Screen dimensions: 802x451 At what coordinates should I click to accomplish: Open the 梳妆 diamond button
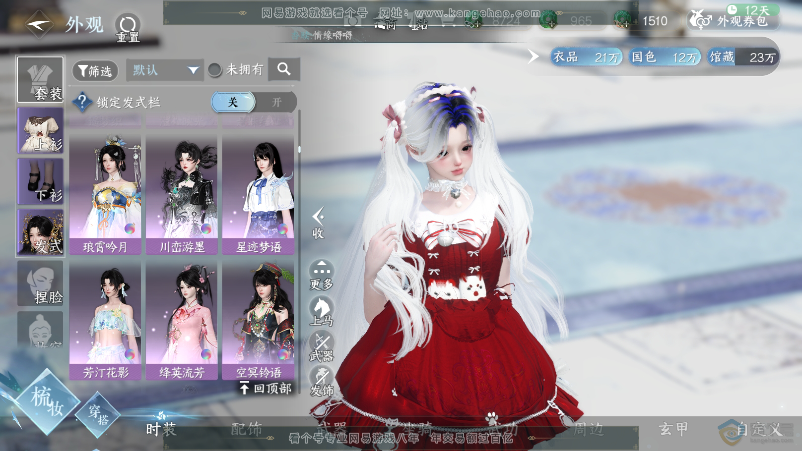click(x=46, y=401)
